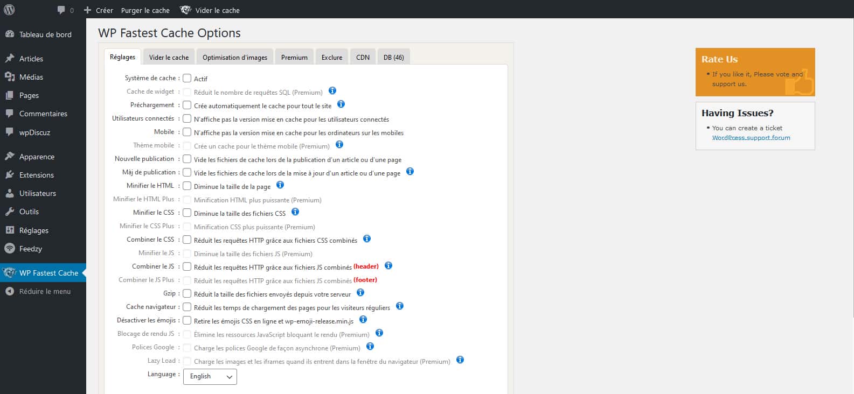Click the plus icon next to Créer
This screenshot has height=394, width=854.
pos(87,10)
